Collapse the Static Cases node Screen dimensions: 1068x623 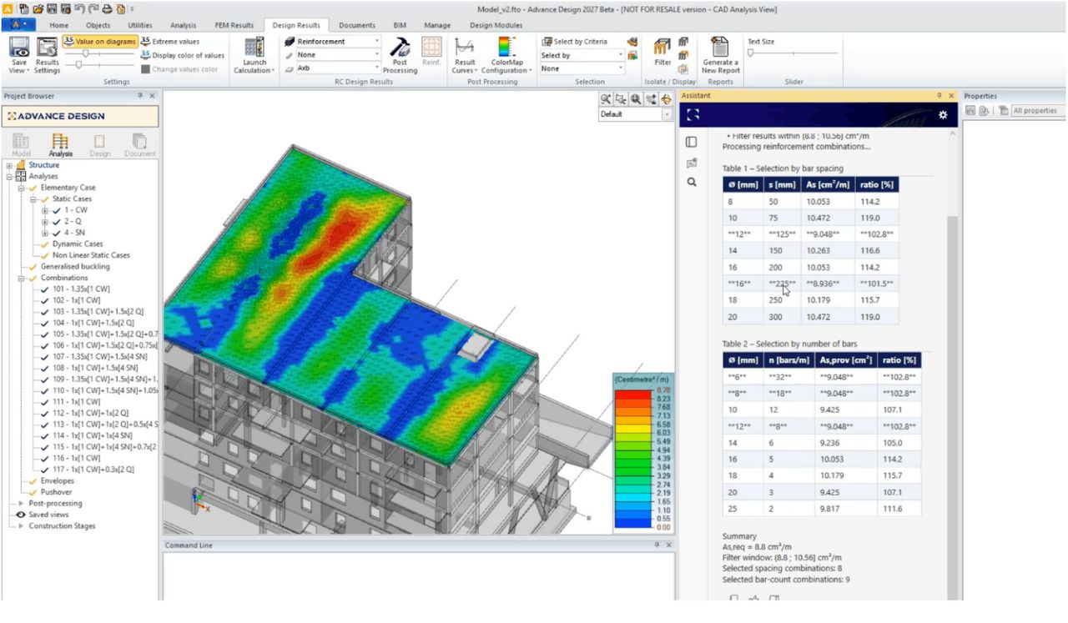[33, 199]
